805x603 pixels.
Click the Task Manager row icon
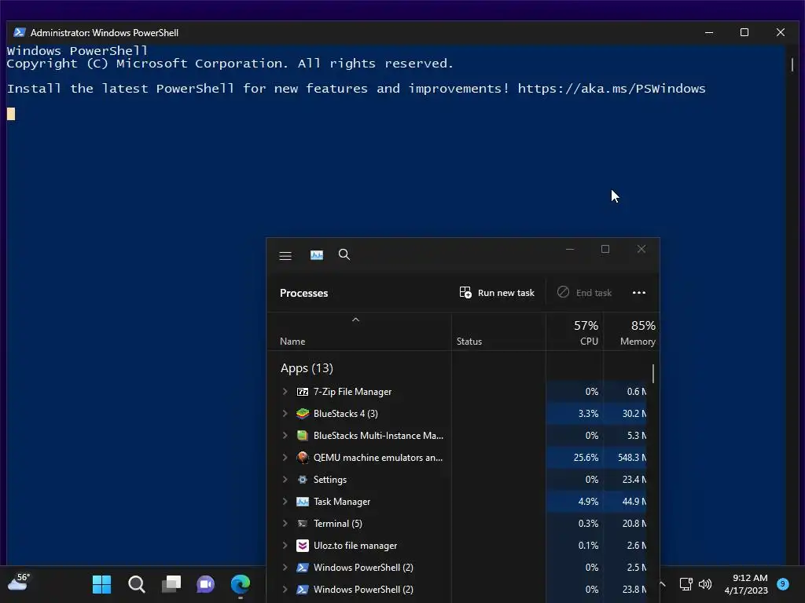(303, 502)
